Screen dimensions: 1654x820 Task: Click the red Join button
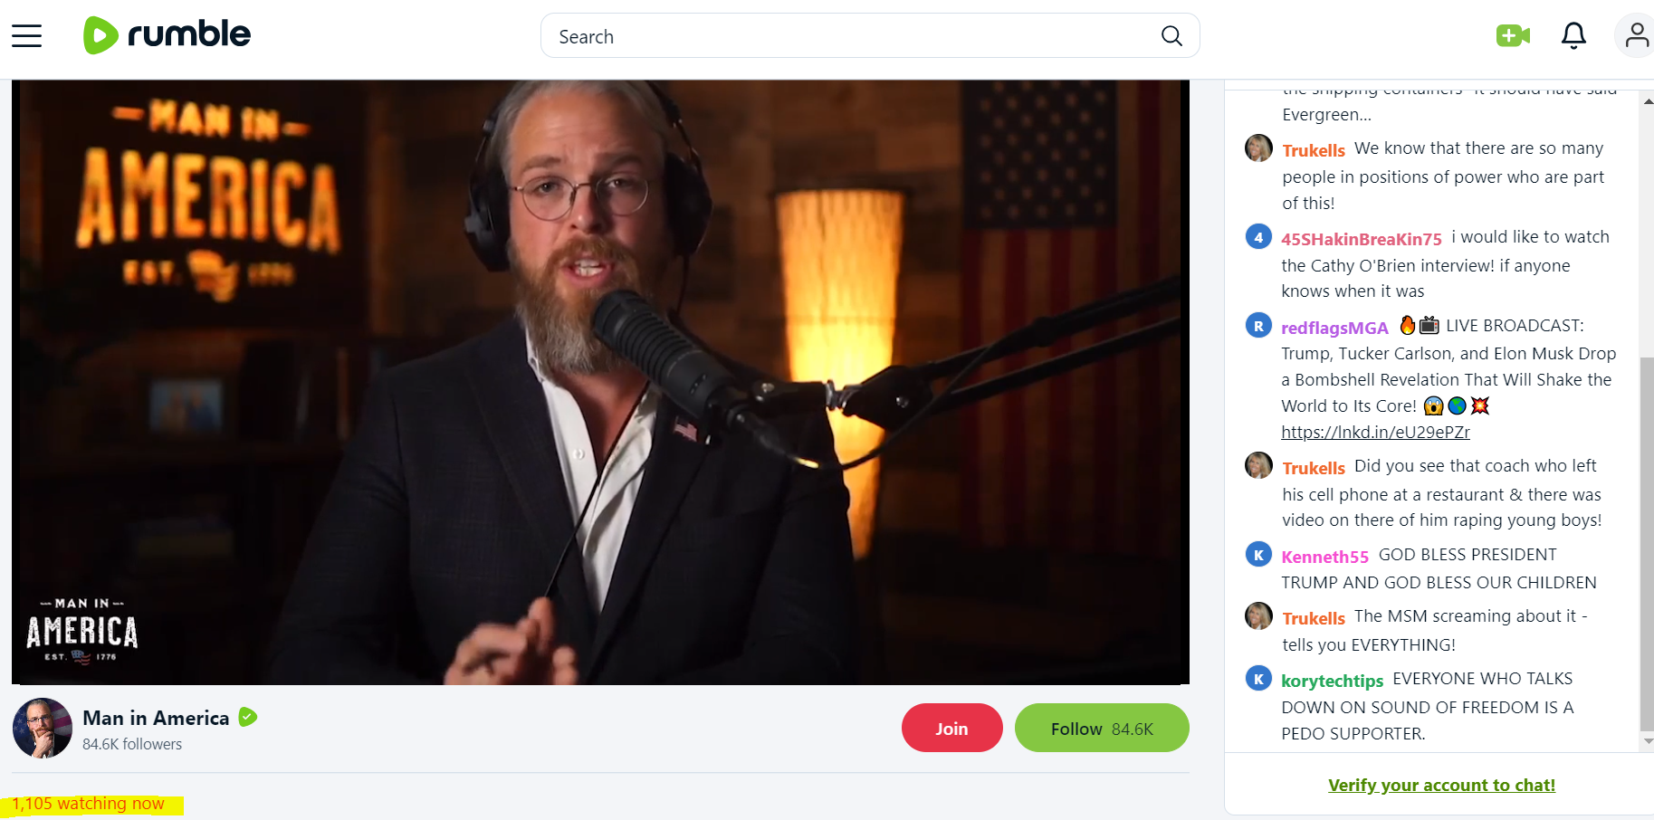coord(951,728)
